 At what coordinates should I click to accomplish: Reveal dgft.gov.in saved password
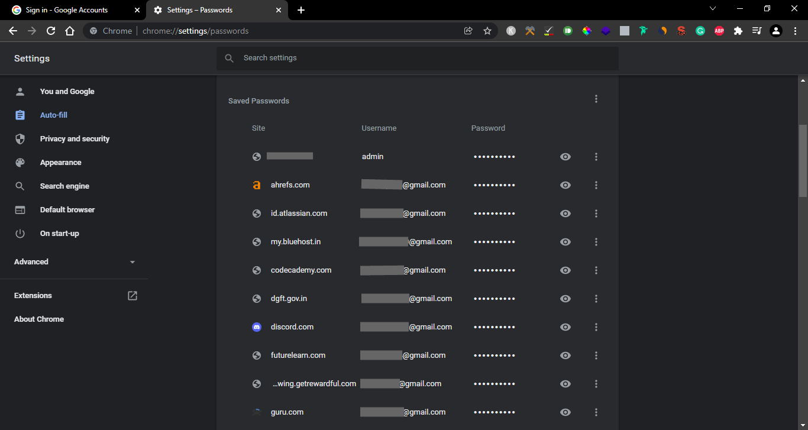(565, 299)
